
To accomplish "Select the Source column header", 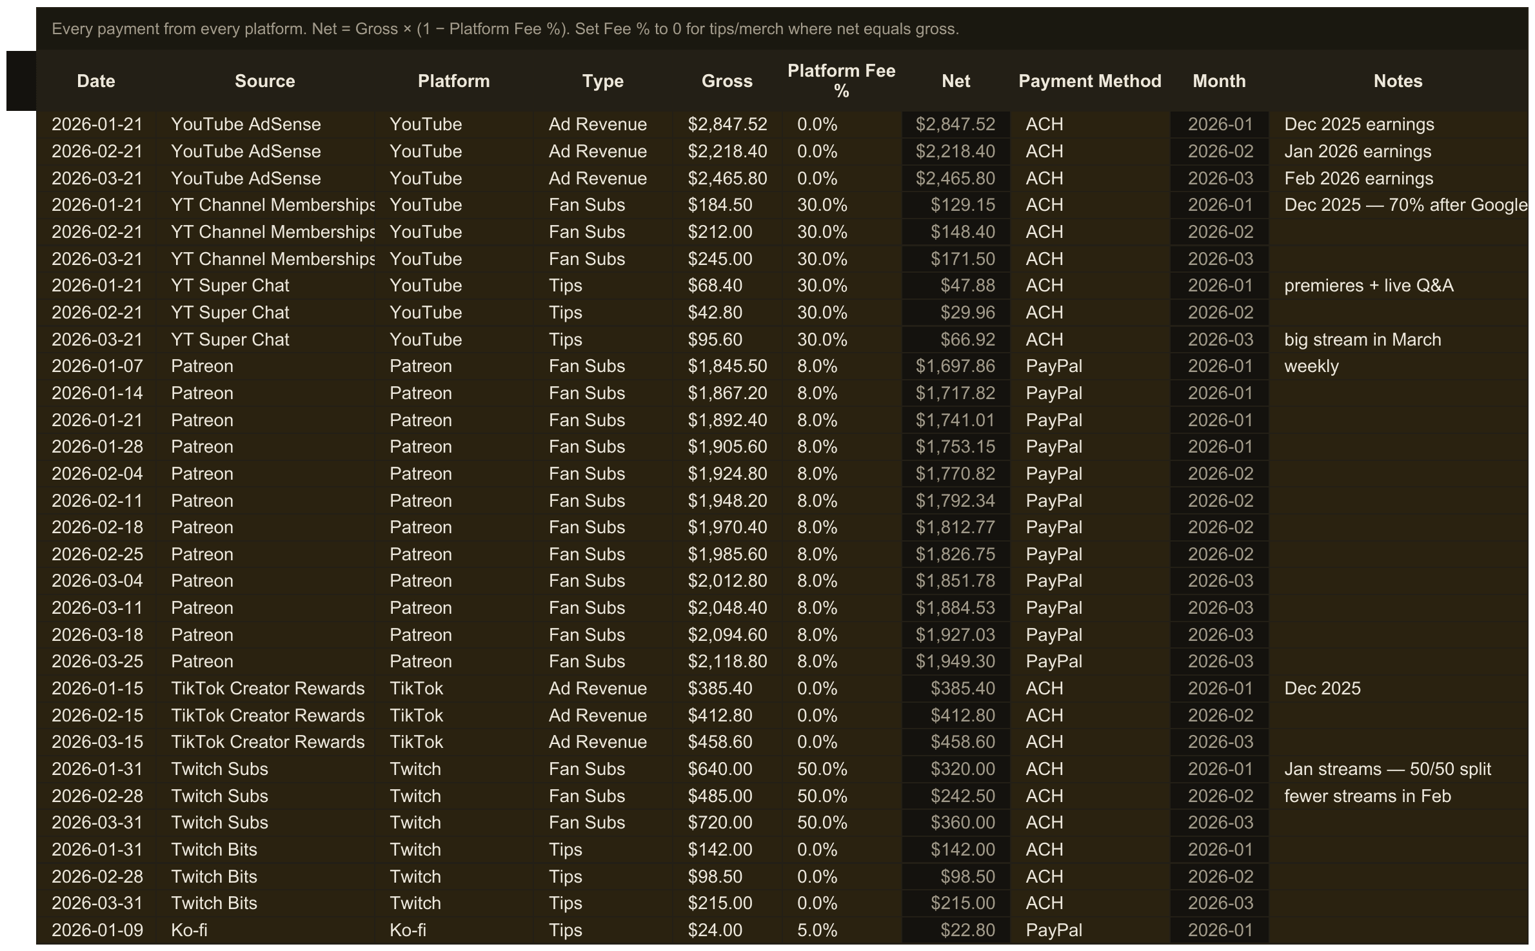I will [x=265, y=81].
